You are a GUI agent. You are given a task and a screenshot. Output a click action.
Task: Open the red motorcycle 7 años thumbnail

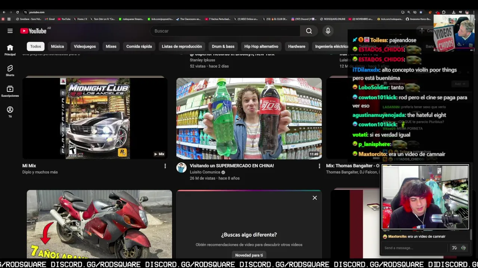tap(99, 224)
